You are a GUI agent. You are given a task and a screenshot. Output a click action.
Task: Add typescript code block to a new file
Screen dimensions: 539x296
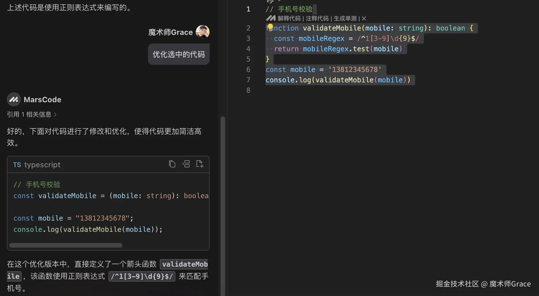pos(200,164)
